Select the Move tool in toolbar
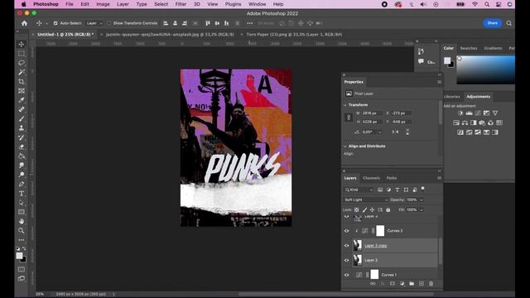Screen dimensions: 530x298 pos(22,44)
